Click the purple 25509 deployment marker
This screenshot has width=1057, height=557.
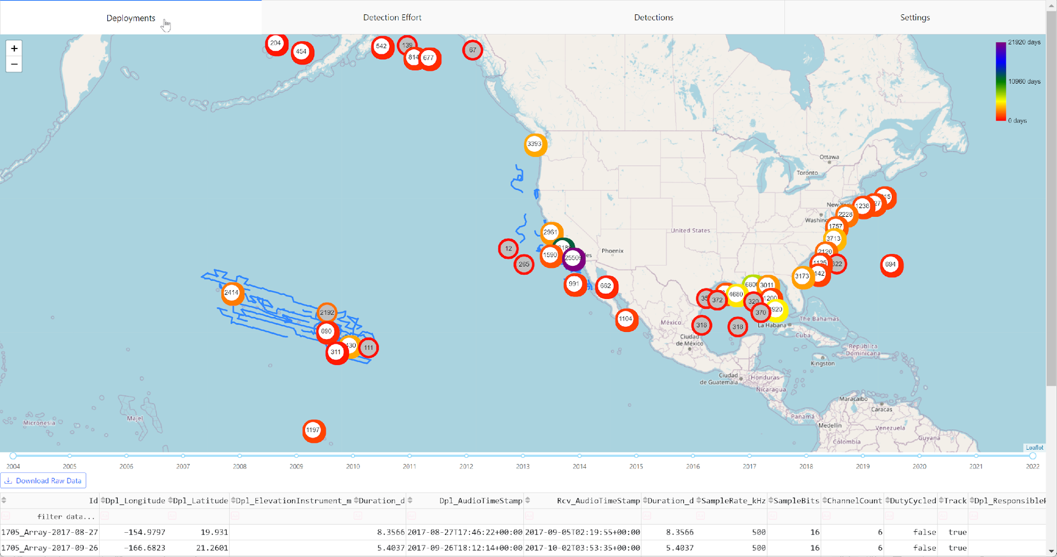click(573, 258)
